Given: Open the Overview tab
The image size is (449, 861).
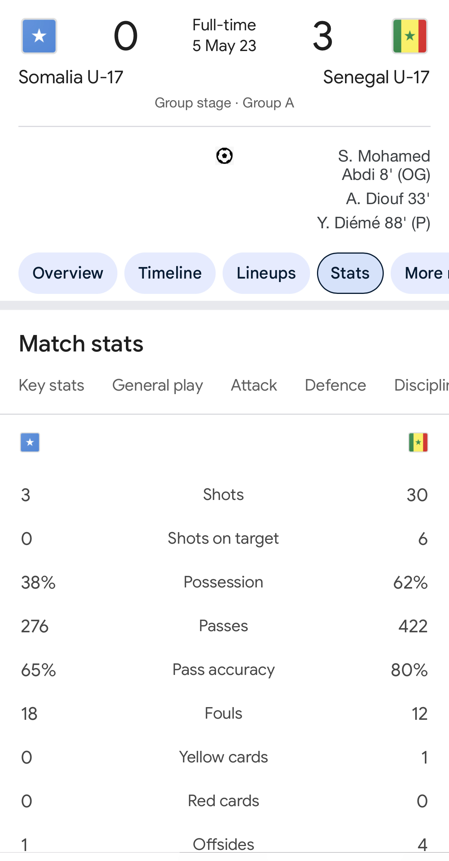Looking at the screenshot, I should coord(68,273).
